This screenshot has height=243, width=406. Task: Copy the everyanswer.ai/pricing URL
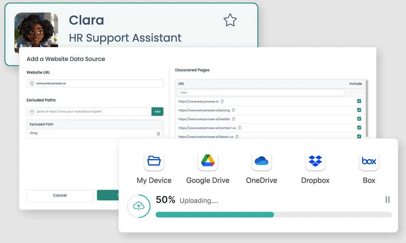click(x=233, y=110)
